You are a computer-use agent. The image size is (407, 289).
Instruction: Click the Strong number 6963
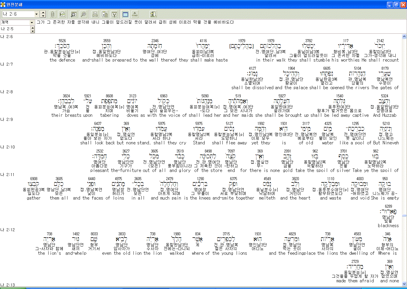pos(164,96)
